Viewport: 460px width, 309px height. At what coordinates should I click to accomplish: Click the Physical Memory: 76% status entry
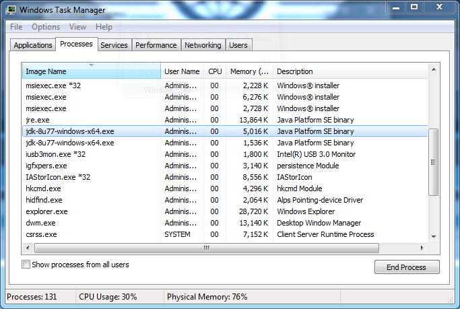coord(207,297)
